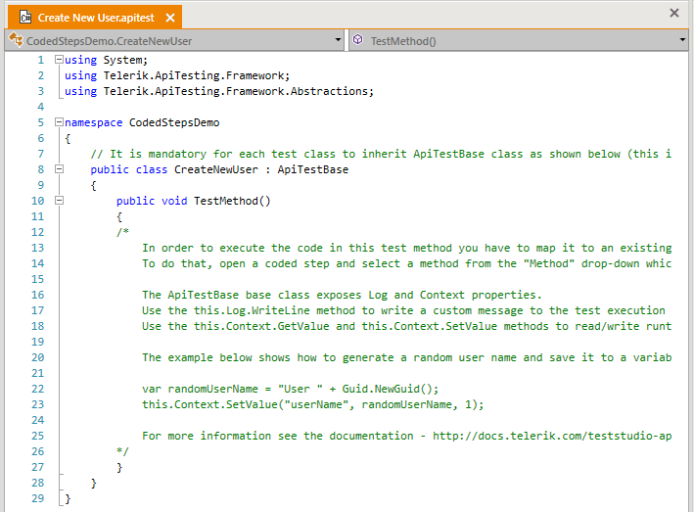Click the closing '*/' on line 26
This screenshot has height=512, width=694.
click(x=122, y=451)
